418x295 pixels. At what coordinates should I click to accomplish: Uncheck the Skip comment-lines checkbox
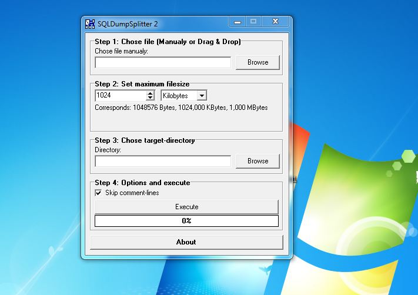point(98,193)
